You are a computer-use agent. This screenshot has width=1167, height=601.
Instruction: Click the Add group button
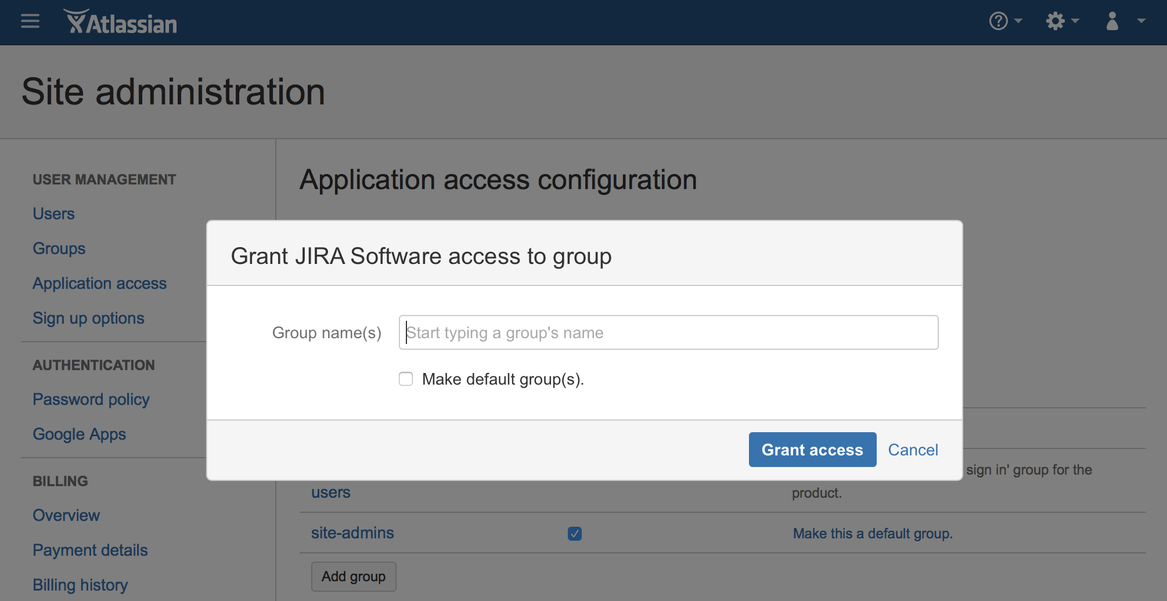click(354, 577)
